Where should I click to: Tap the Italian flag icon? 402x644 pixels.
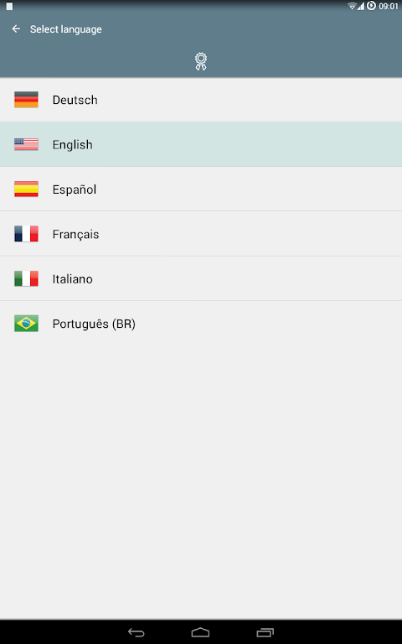[x=26, y=279]
